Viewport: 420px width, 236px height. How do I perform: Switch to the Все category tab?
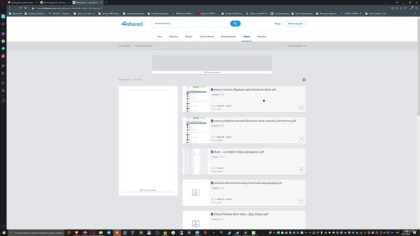(x=159, y=37)
